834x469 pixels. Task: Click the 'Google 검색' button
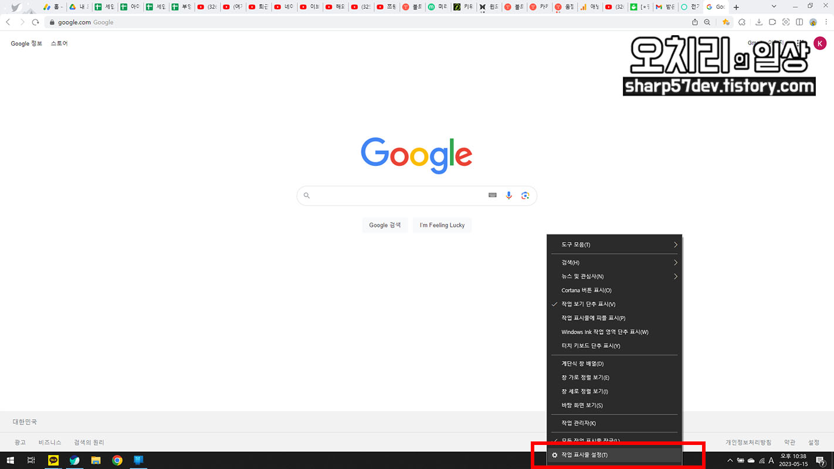(x=385, y=225)
